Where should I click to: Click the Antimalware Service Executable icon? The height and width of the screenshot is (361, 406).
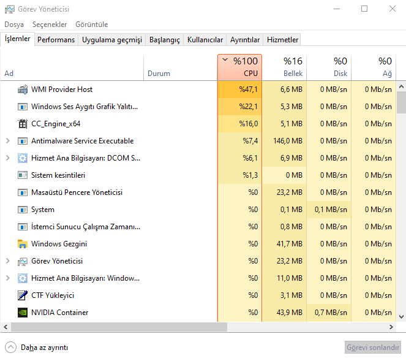[x=23, y=141]
